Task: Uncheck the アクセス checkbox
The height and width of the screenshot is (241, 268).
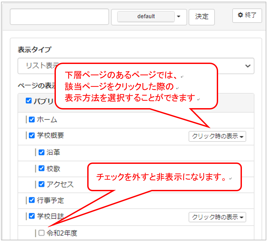Action: (x=41, y=184)
